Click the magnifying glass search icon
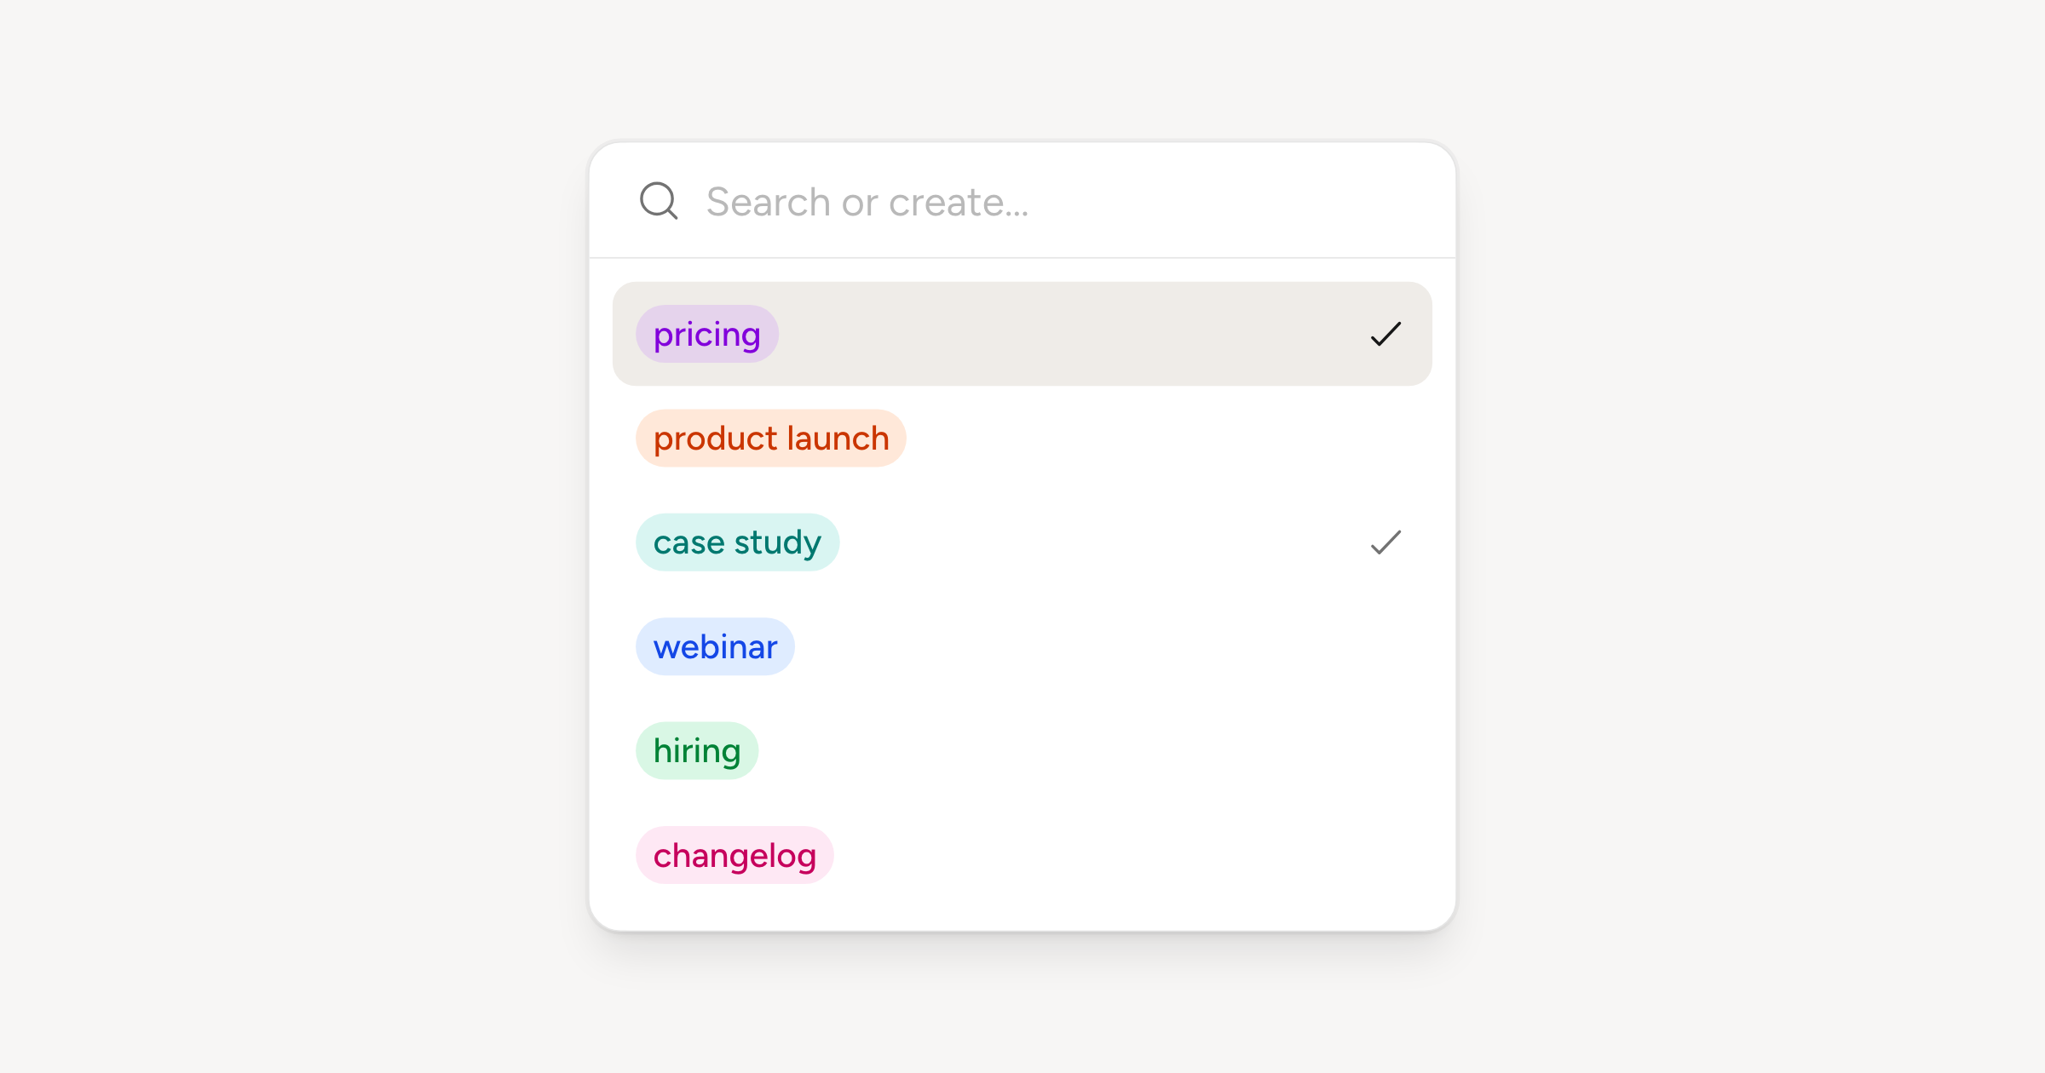 pos(659,201)
